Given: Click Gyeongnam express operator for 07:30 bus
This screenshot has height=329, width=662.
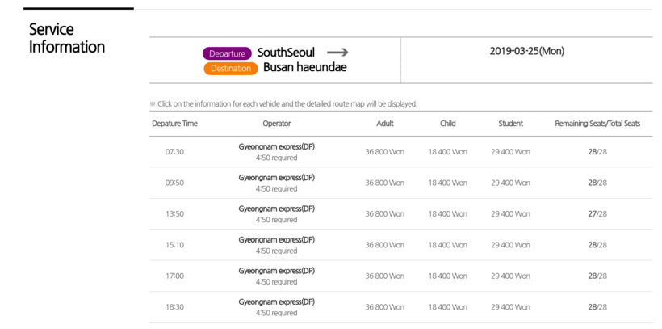Looking at the screenshot, I should click(x=276, y=146).
